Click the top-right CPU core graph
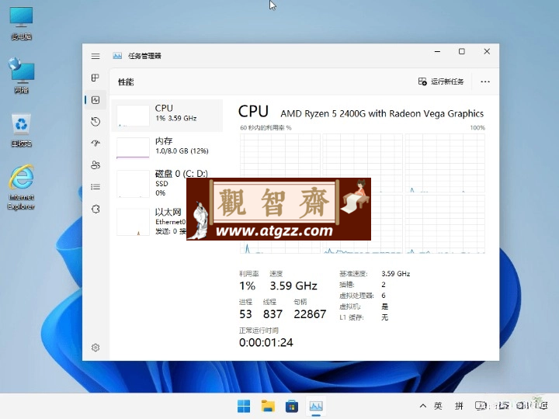 point(445,163)
